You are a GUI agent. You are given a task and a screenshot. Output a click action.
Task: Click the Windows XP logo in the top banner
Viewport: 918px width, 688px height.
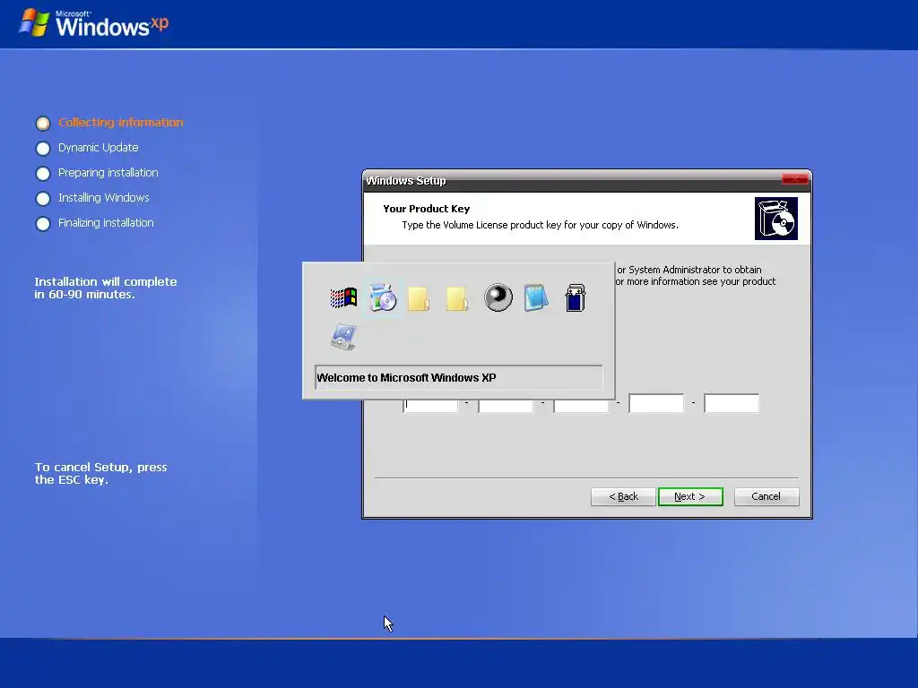click(94, 23)
